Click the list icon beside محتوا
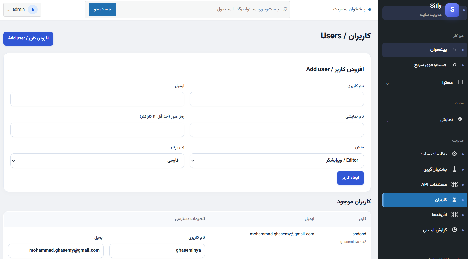 click(x=460, y=82)
